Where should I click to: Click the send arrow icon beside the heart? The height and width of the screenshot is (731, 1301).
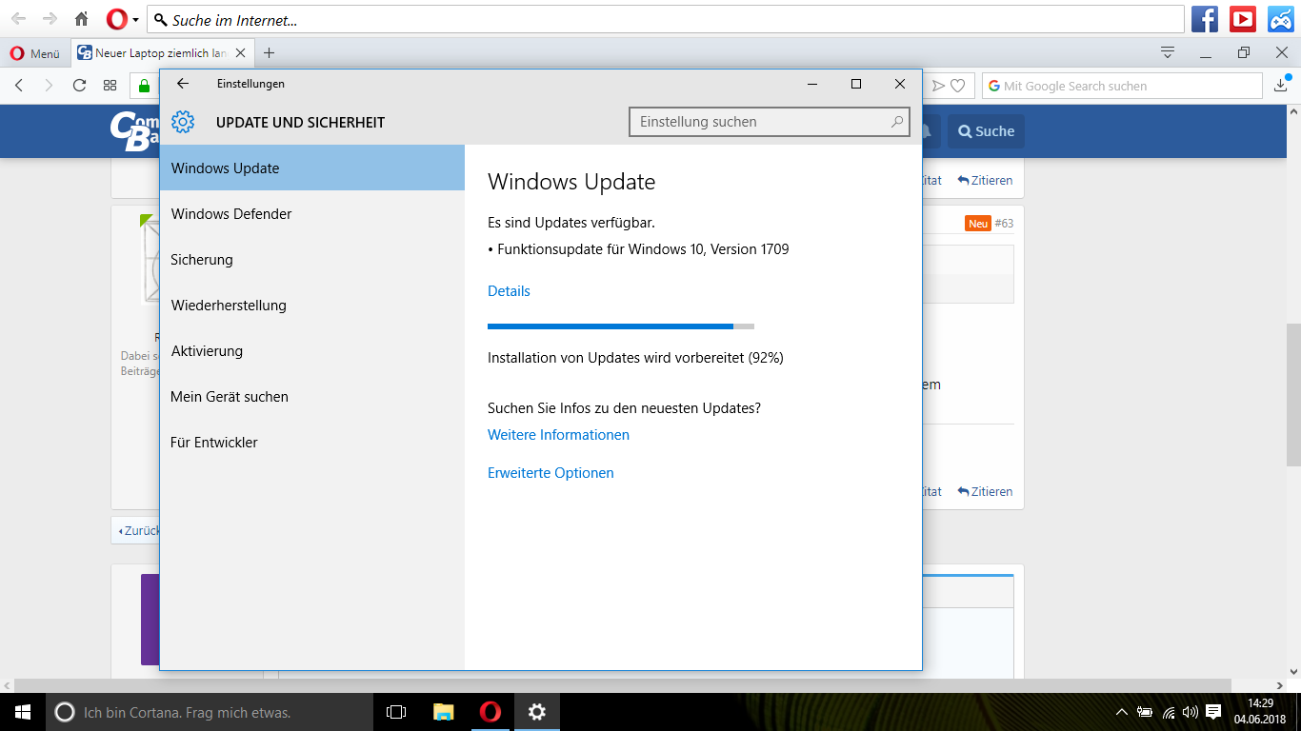pyautogui.click(x=938, y=86)
